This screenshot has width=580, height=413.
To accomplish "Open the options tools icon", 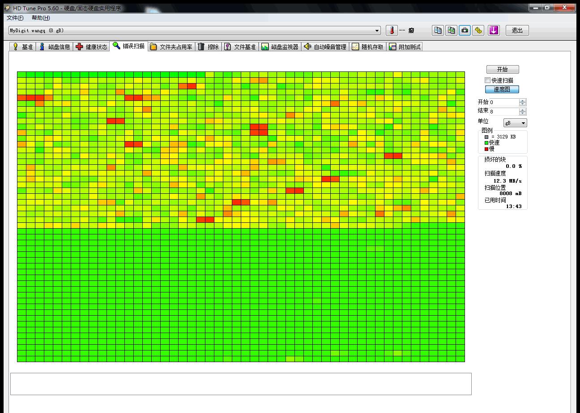I will coord(478,30).
